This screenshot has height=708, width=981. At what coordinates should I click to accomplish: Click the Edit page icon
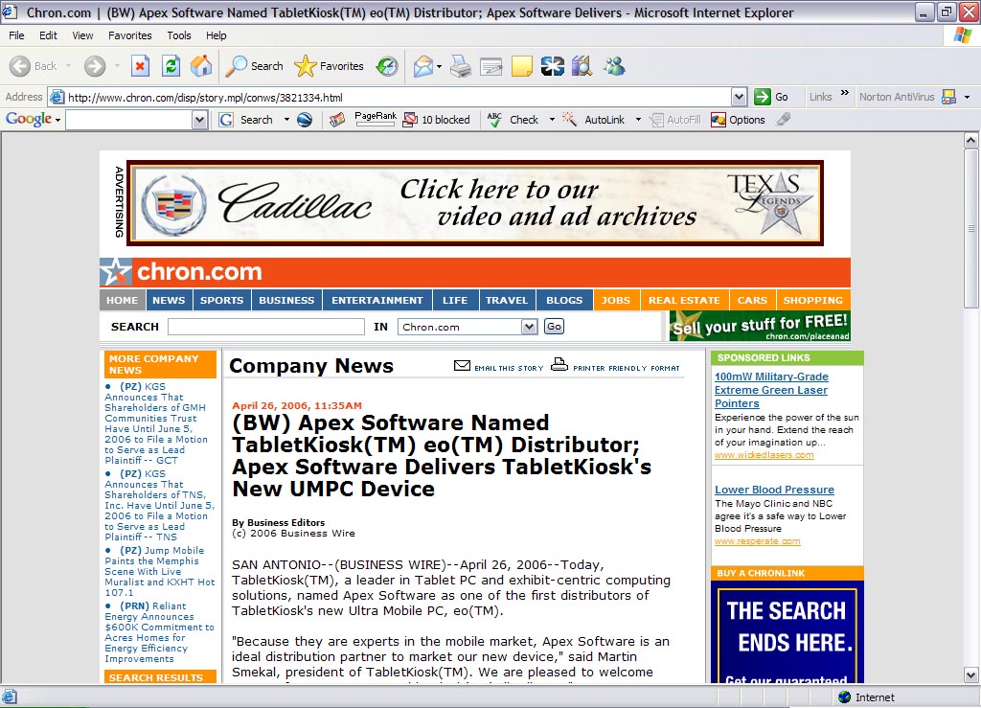(491, 66)
